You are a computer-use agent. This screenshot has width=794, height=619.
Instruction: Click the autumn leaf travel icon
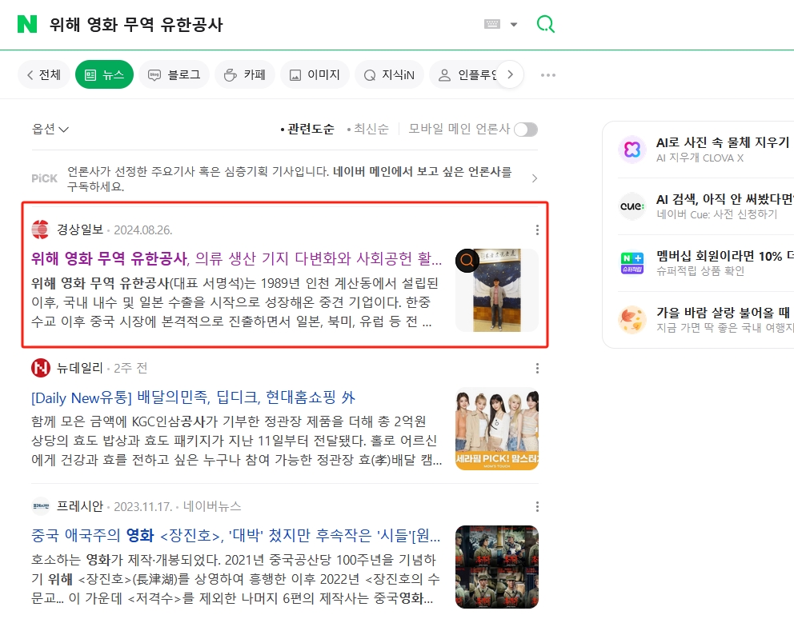(x=632, y=319)
